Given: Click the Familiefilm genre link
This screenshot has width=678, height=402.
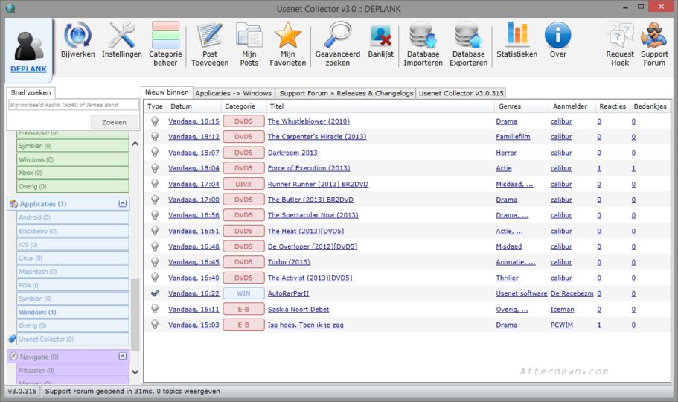Looking at the screenshot, I should coord(514,137).
